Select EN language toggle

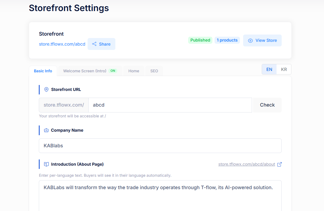point(269,69)
